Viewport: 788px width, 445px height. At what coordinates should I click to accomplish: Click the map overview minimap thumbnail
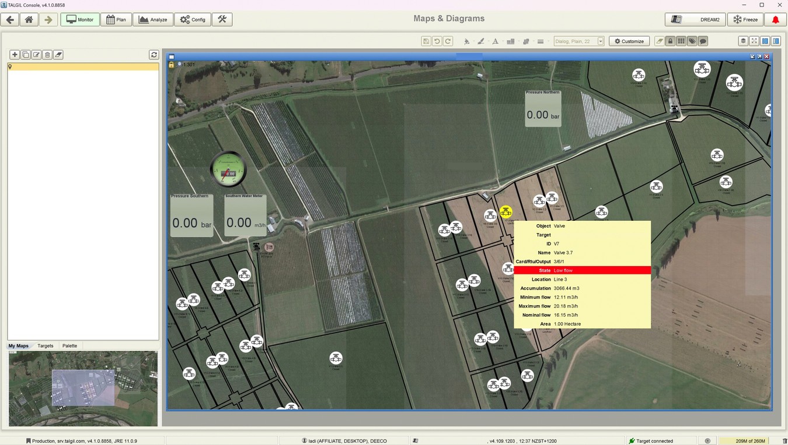[83, 389]
